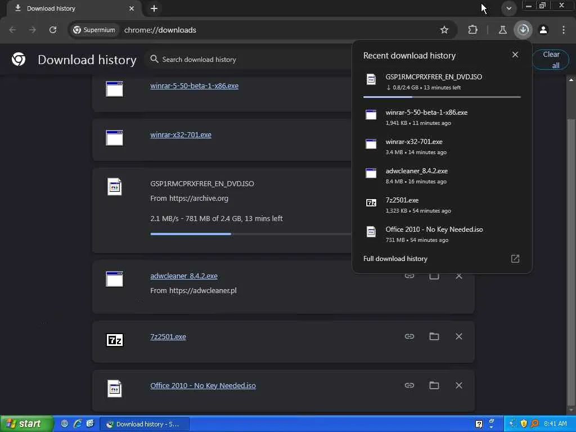
Task: Toggle the Downloads toolbar icon
Action: point(523,30)
